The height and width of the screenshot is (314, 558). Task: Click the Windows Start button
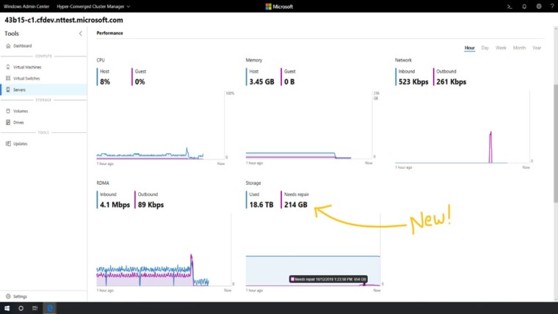click(x=7, y=308)
